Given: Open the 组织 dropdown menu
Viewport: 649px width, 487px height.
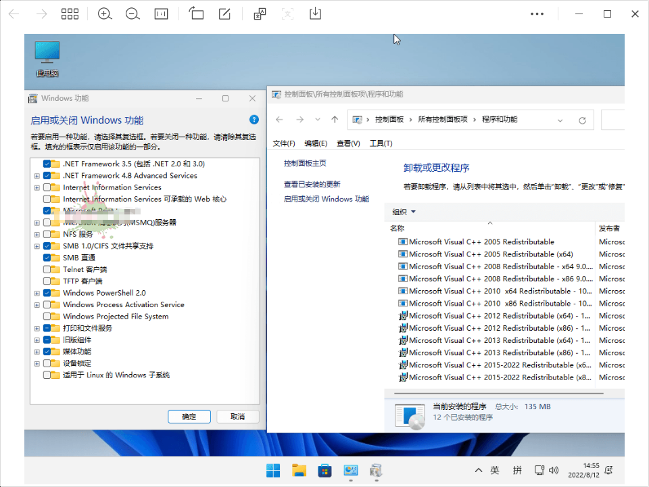Looking at the screenshot, I should 404,212.
